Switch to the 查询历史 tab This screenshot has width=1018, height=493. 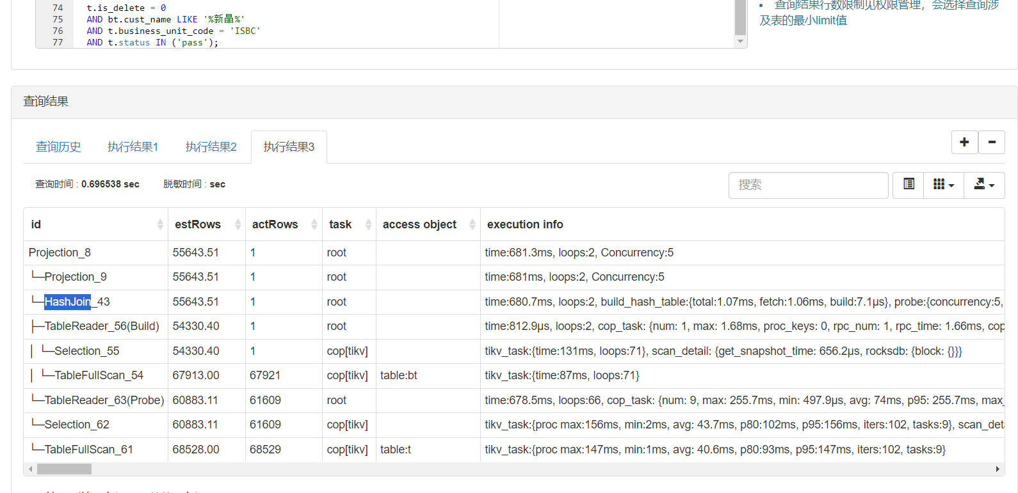tap(58, 147)
